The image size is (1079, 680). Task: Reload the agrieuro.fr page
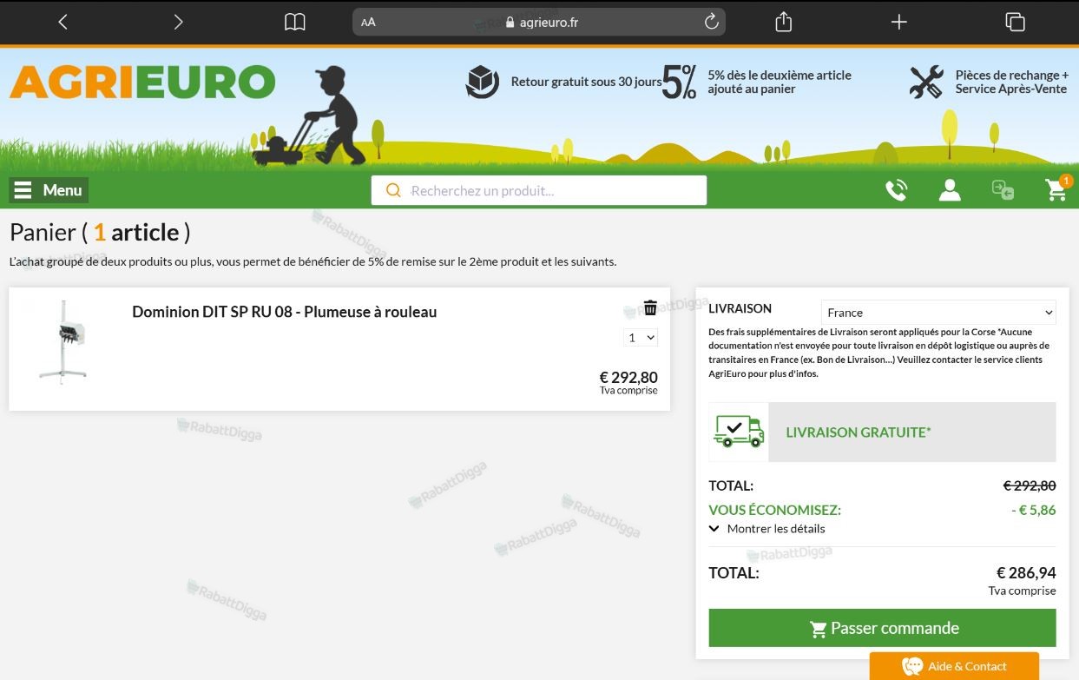pos(712,22)
